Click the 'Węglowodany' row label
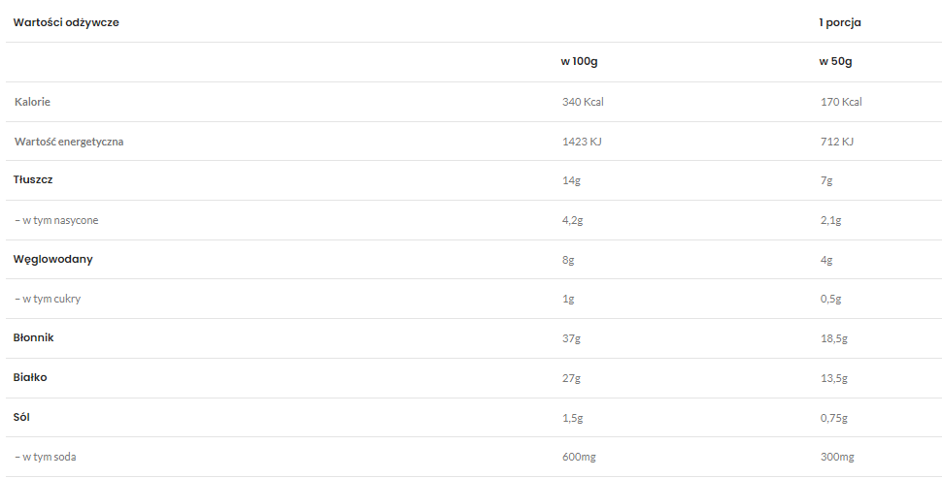The image size is (942, 478). (53, 260)
